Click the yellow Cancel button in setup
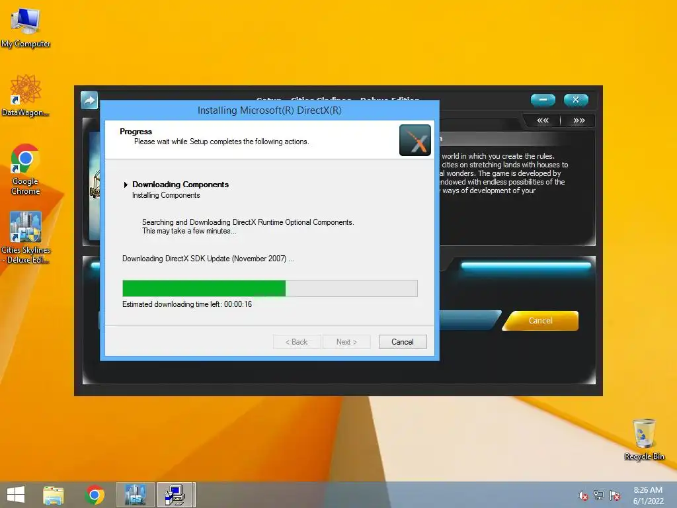 click(540, 321)
